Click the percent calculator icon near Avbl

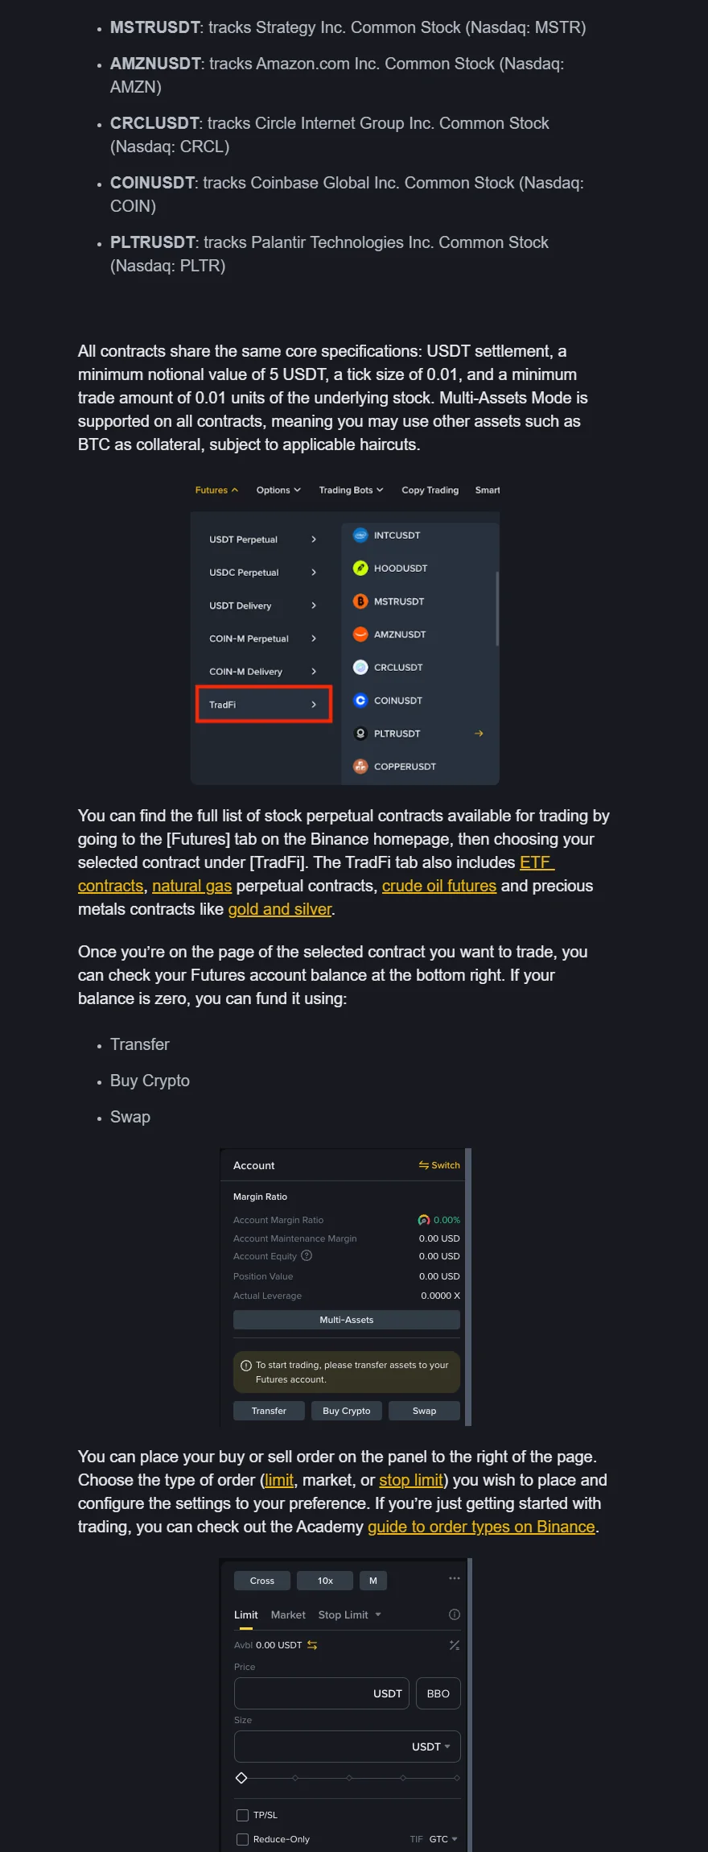[455, 1645]
